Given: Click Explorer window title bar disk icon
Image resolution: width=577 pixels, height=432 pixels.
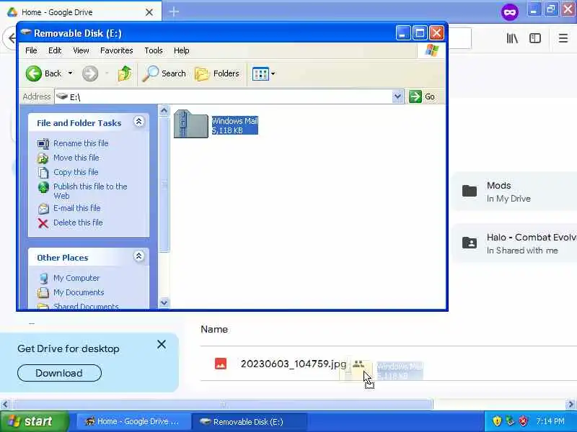Looking at the screenshot, I should click(26, 32).
